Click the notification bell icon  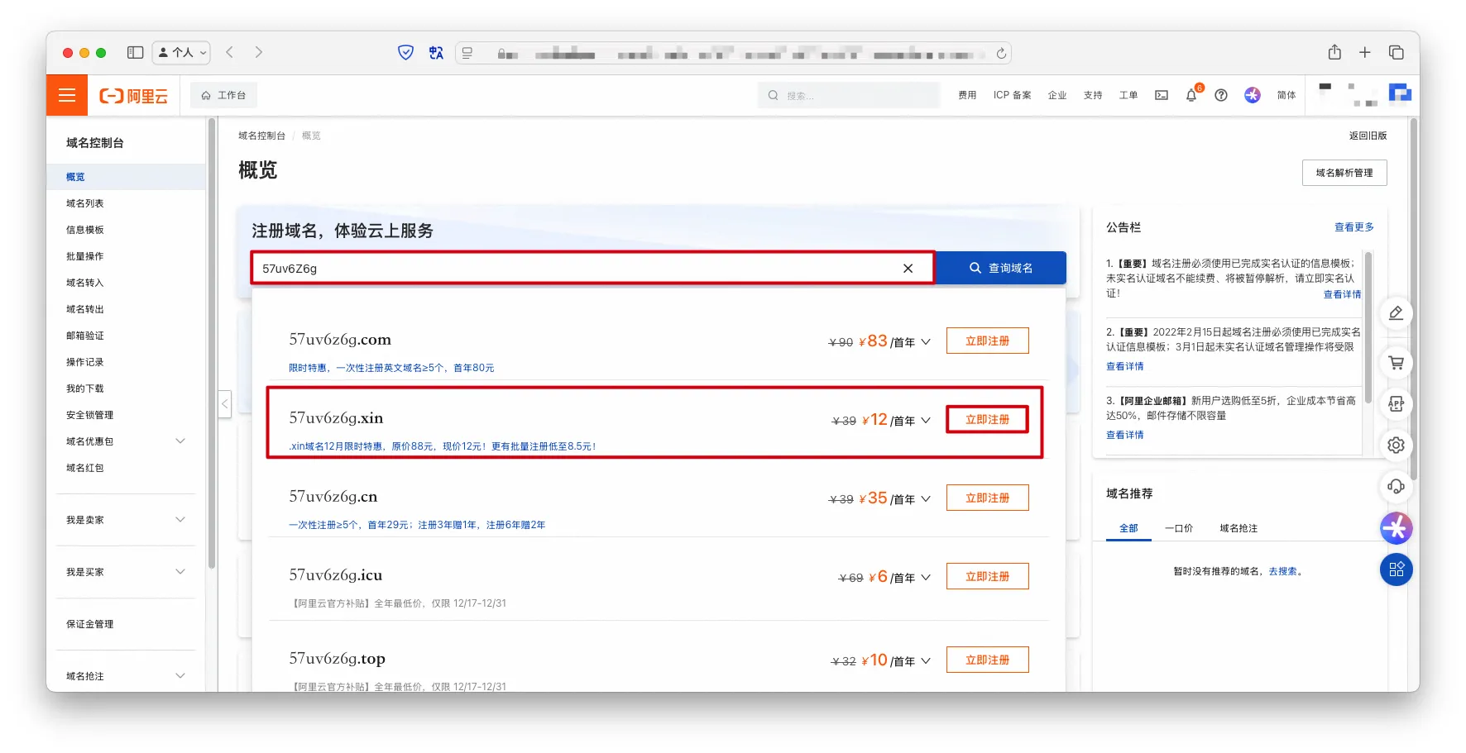coord(1191,96)
